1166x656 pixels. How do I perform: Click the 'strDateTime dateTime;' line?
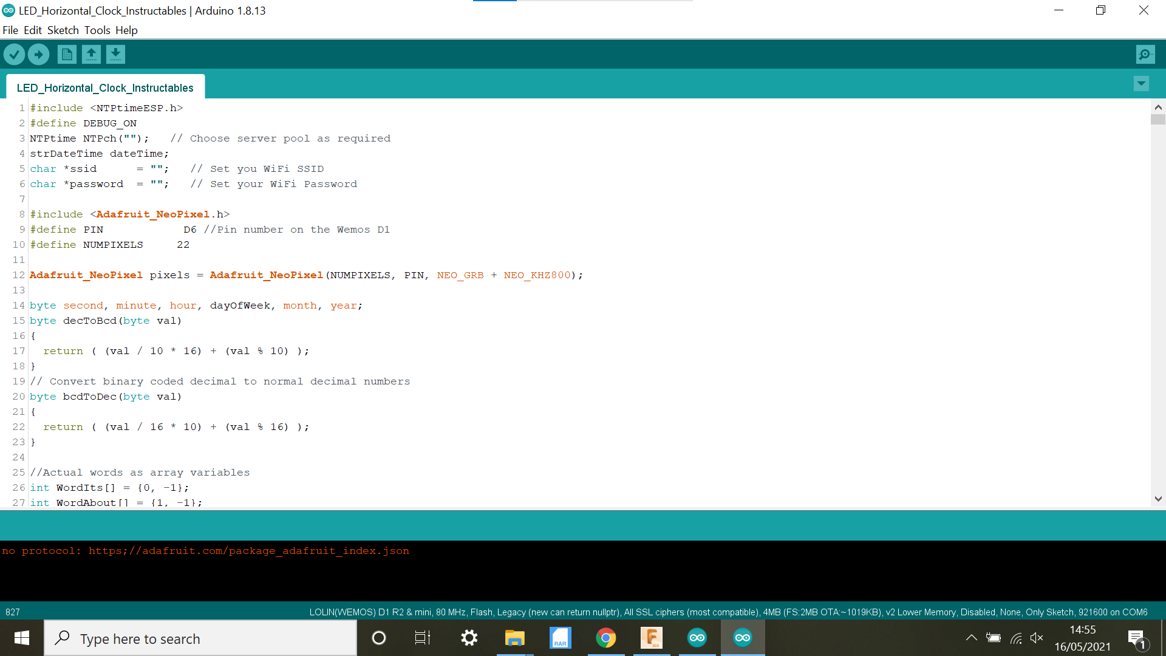pos(100,154)
